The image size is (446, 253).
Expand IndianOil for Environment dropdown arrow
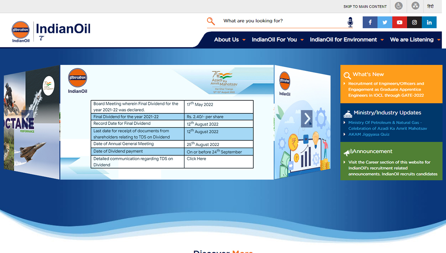coord(382,40)
